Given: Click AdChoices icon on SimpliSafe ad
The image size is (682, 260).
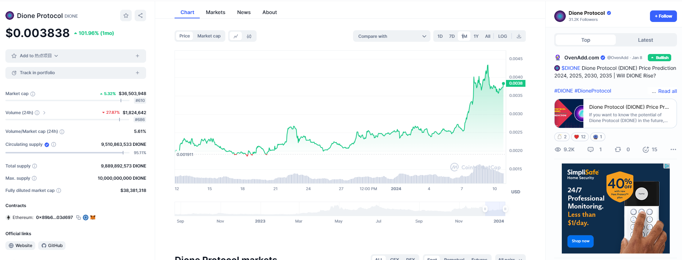Looking at the screenshot, I should click(x=667, y=166).
